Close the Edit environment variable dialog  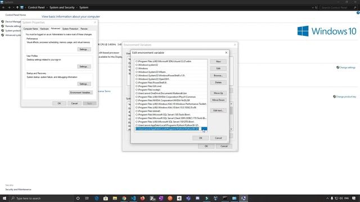[226, 53]
